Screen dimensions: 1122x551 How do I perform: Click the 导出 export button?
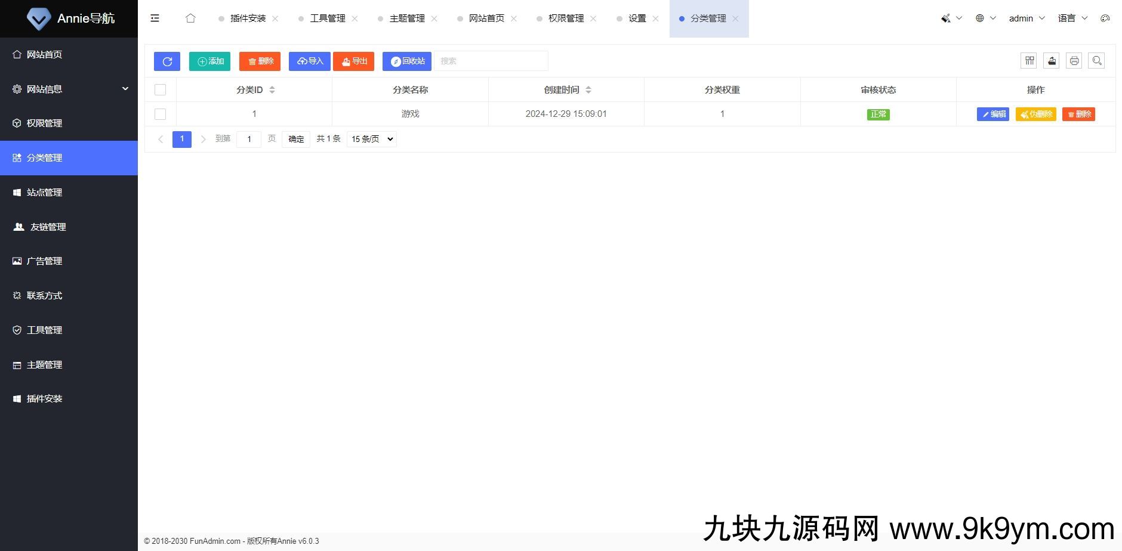tap(354, 61)
